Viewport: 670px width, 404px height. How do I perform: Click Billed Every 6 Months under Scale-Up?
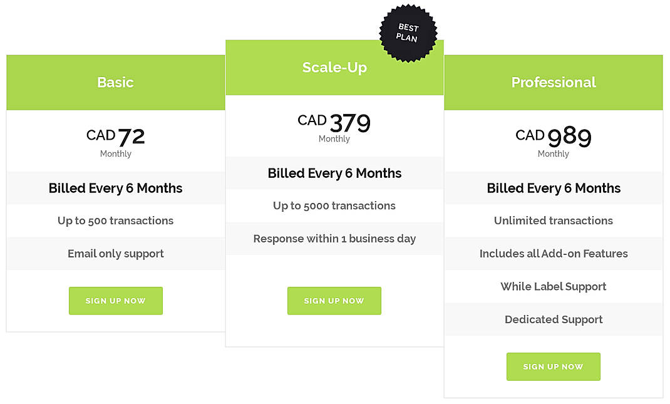click(334, 173)
